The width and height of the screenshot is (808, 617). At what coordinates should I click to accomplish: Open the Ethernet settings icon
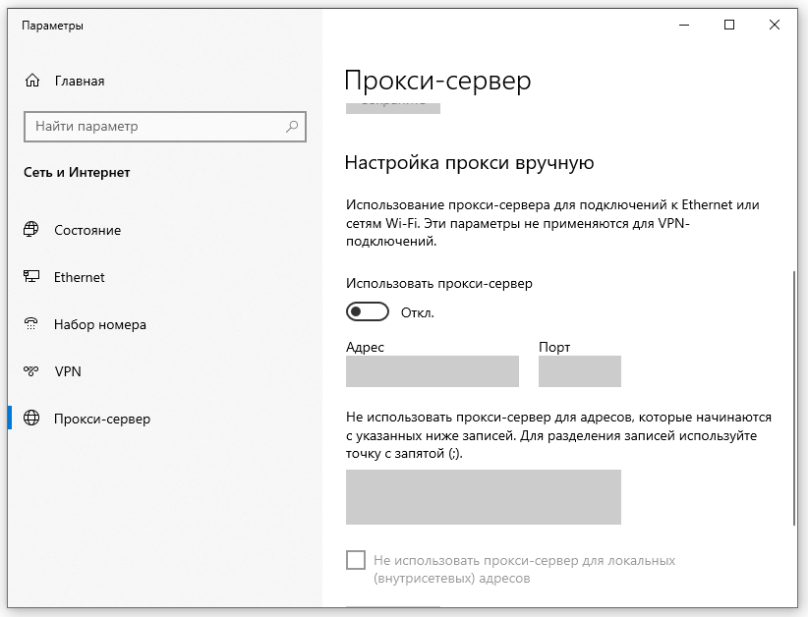pyautogui.click(x=31, y=277)
